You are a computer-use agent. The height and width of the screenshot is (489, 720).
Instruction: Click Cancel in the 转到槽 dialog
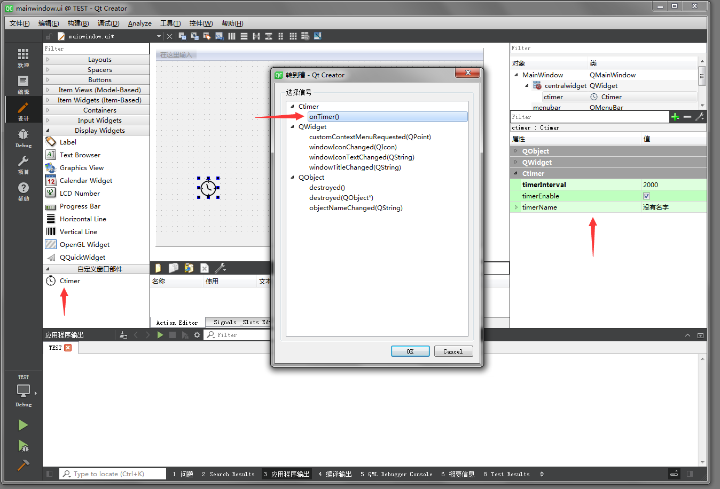tap(453, 351)
